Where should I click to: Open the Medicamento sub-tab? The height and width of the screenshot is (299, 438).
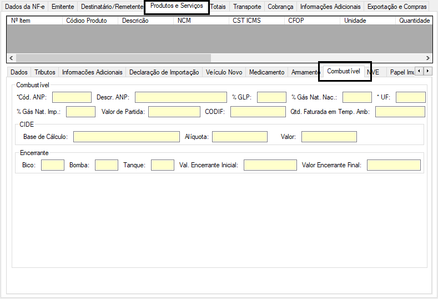[x=267, y=72]
